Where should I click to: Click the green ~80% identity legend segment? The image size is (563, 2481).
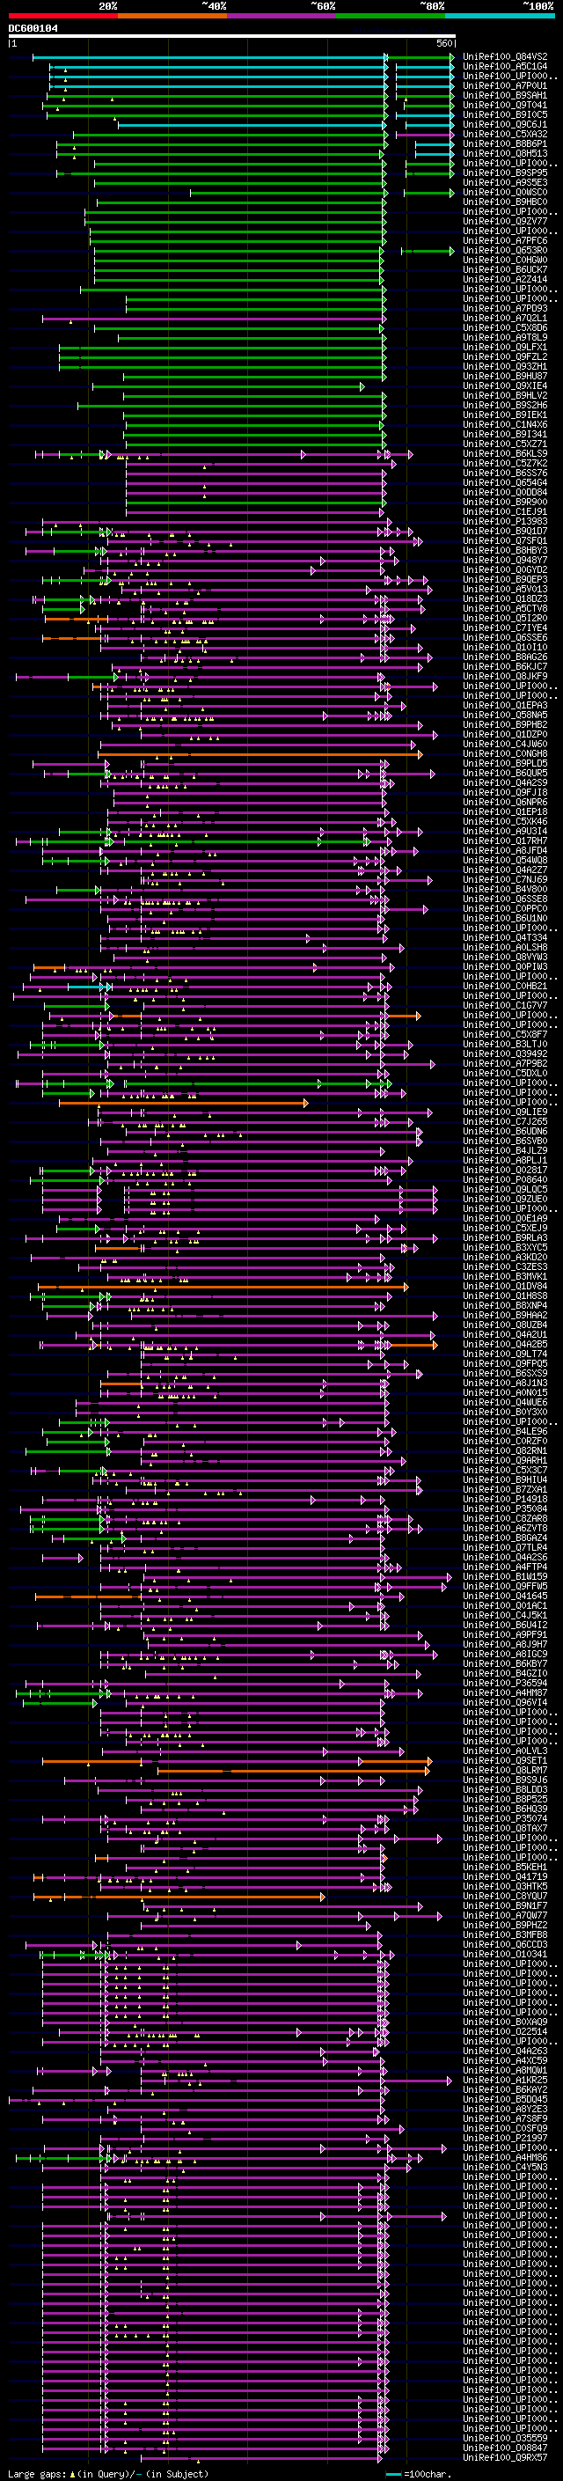tap(391, 16)
